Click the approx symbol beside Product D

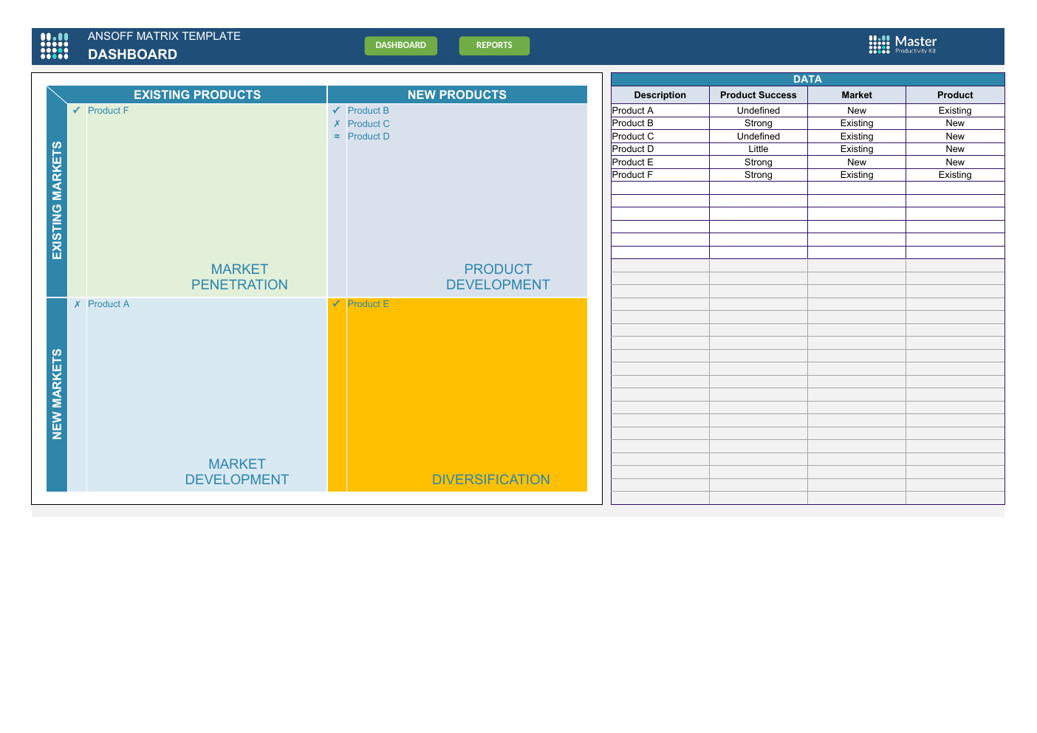pyautogui.click(x=337, y=137)
